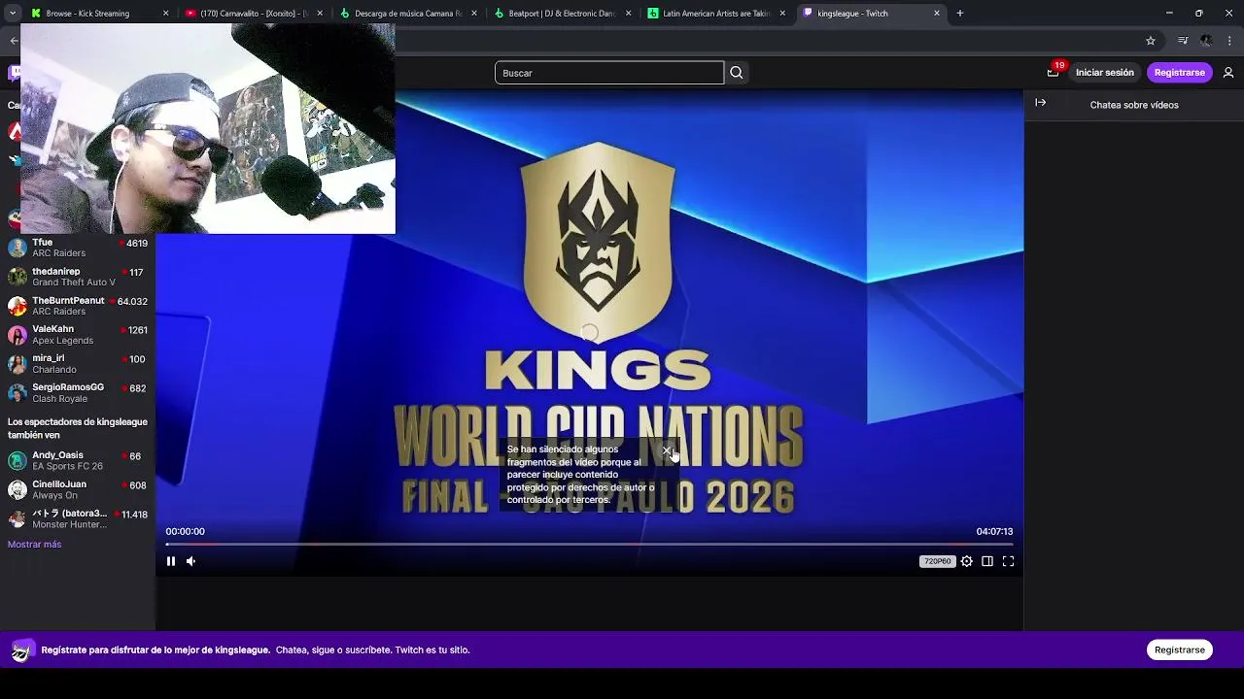Open thedanirep channel avatar
1244x699 pixels.
17,277
